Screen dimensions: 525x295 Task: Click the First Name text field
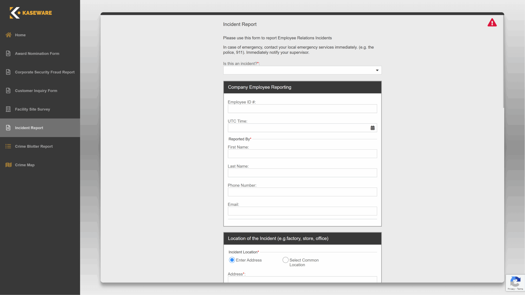(302, 154)
